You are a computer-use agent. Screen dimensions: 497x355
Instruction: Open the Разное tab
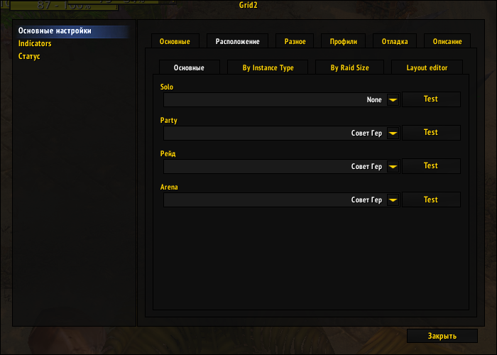tap(295, 41)
